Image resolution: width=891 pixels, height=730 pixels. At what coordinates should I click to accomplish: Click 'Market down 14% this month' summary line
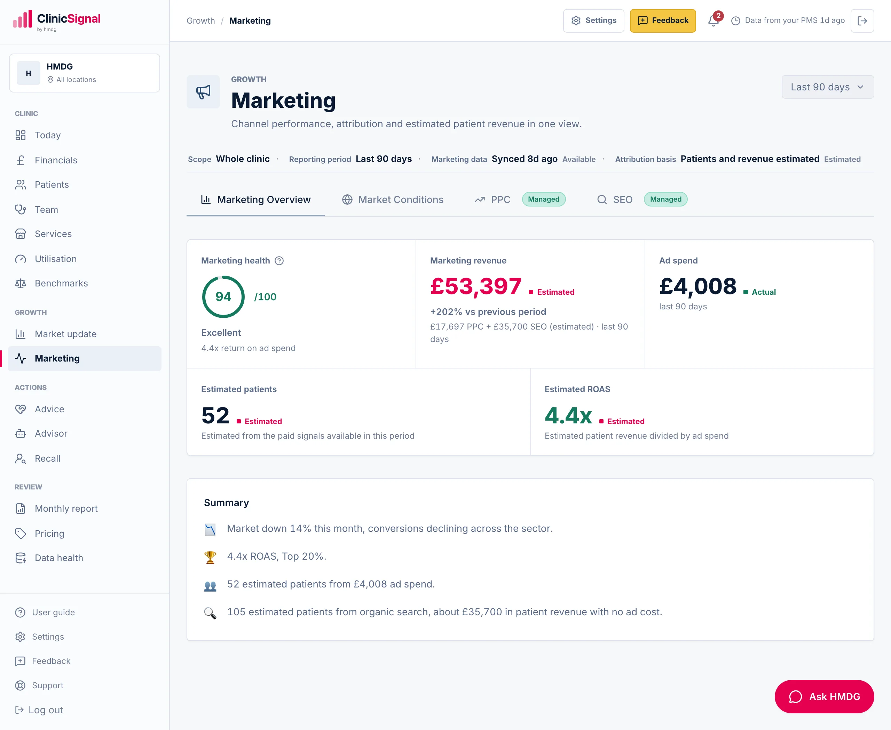(x=389, y=529)
